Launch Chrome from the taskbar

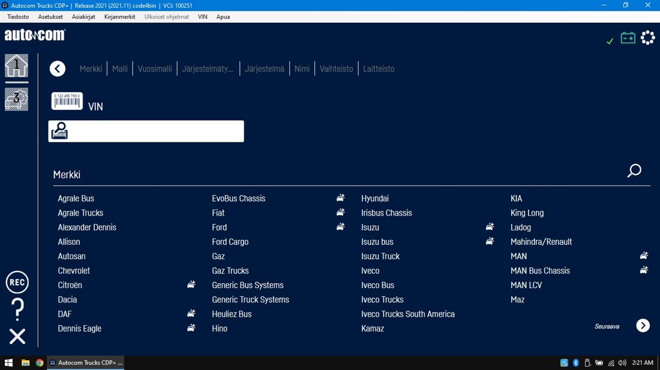(40, 362)
